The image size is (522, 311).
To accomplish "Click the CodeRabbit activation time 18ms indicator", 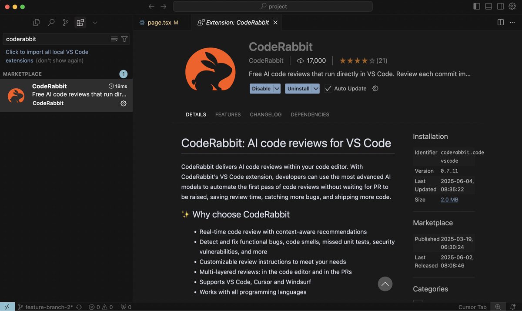I will click(x=118, y=86).
